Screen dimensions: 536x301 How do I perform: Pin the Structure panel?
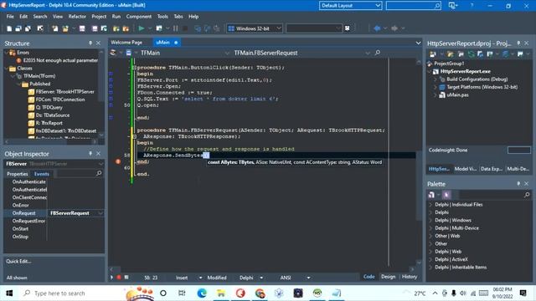point(90,43)
